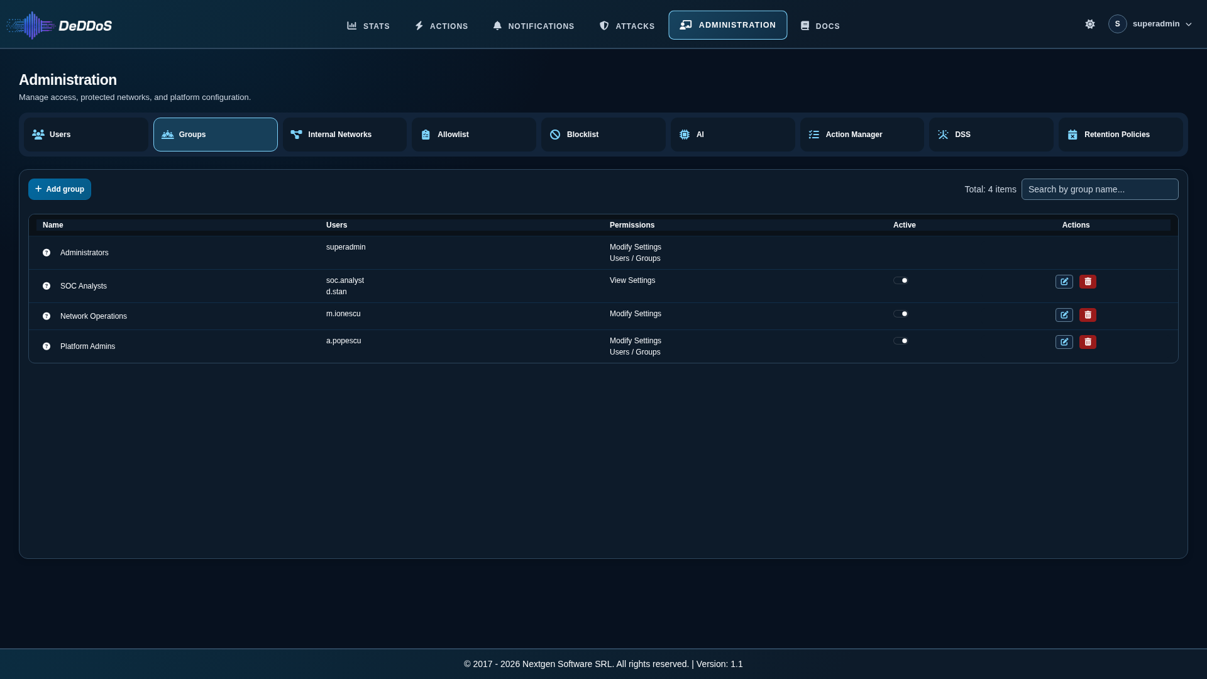Click the DeDDoS logo

pos(60,25)
